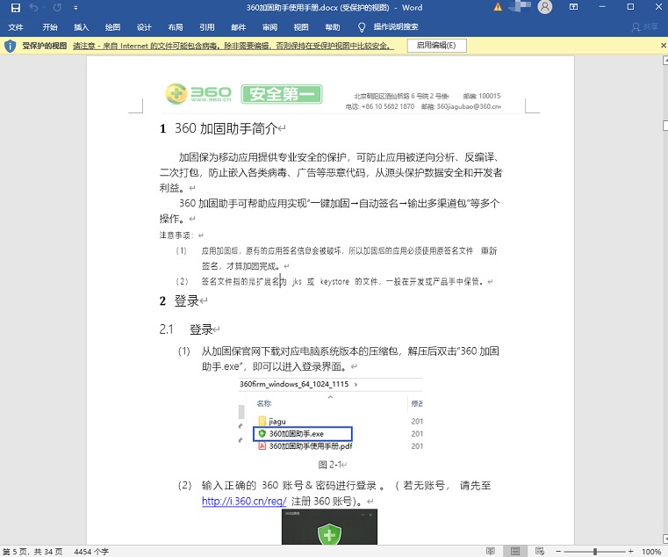Switch to the 设计 tab

point(144,27)
